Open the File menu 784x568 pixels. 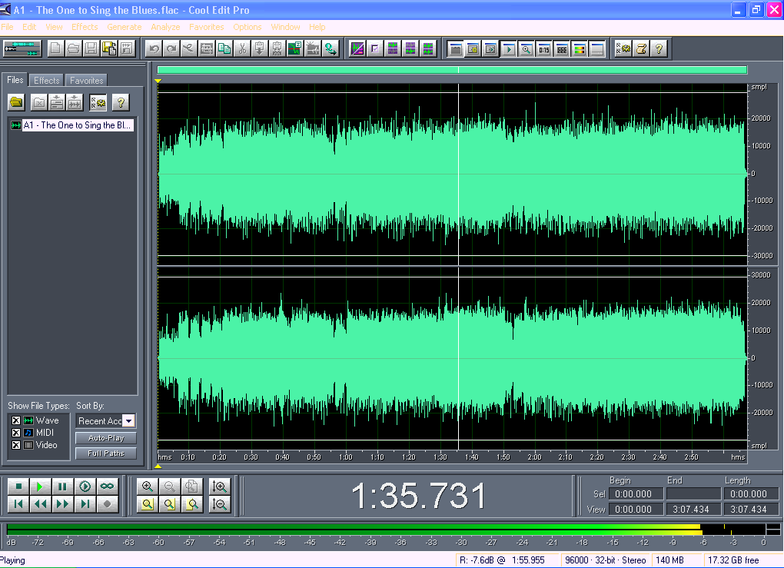click(x=7, y=27)
